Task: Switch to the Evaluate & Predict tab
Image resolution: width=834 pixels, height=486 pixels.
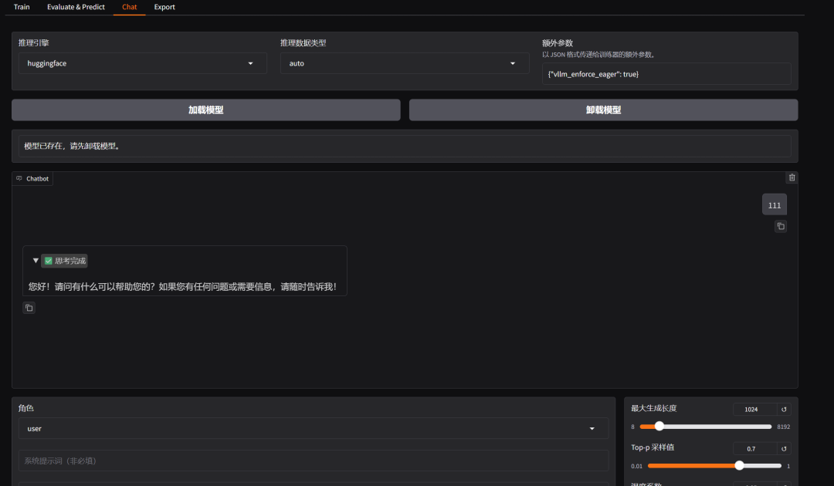Action: [x=76, y=7]
